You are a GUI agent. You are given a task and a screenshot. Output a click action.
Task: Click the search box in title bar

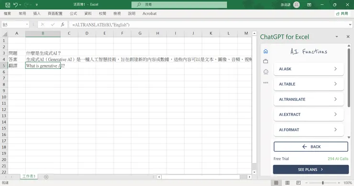click(x=179, y=4)
